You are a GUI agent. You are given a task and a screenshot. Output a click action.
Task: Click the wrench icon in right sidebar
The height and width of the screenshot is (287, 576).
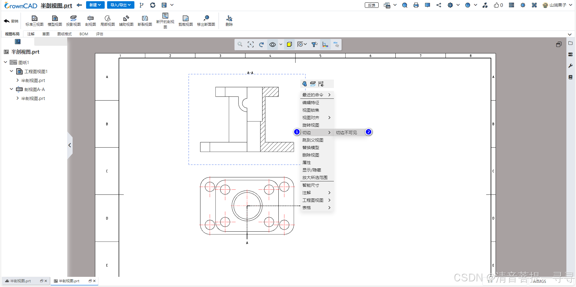point(571,66)
